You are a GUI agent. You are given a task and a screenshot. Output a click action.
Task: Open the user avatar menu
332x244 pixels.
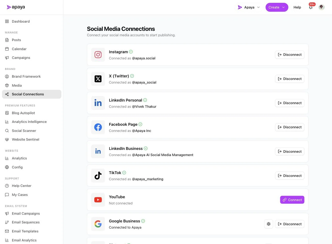coord(321,7)
